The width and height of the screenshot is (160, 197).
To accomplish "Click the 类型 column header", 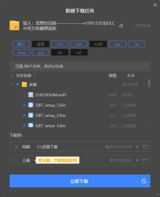I will (x=113, y=76).
